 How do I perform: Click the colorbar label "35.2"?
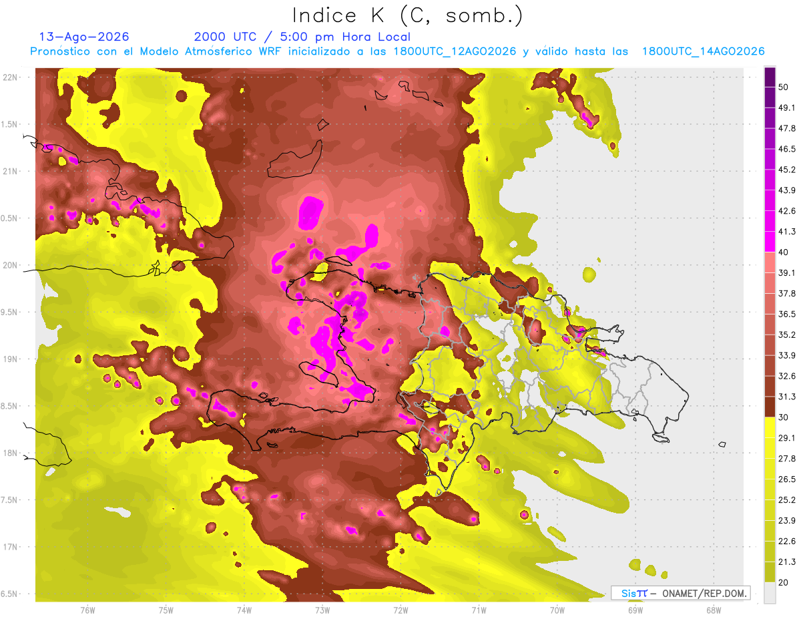click(x=787, y=335)
